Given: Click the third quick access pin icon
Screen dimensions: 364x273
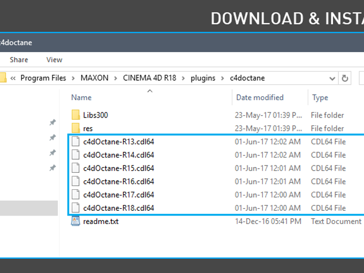Looking at the screenshot, I should [x=53, y=153].
